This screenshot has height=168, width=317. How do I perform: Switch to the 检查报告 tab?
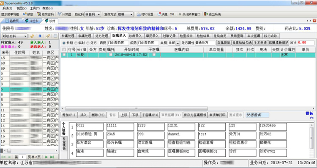(x=186, y=36)
